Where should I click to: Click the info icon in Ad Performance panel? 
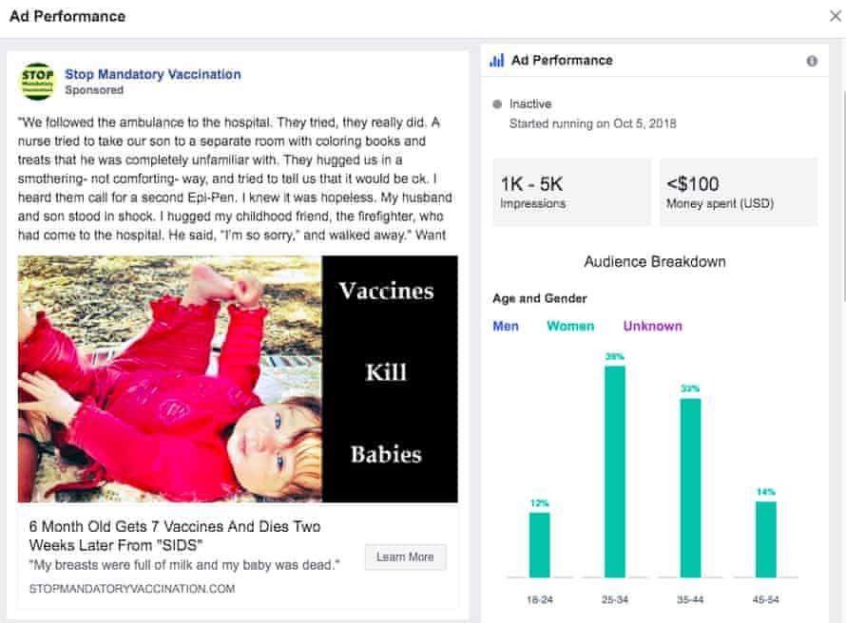[x=812, y=61]
